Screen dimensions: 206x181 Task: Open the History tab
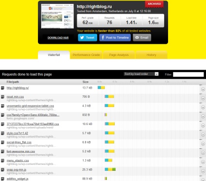click(x=152, y=55)
